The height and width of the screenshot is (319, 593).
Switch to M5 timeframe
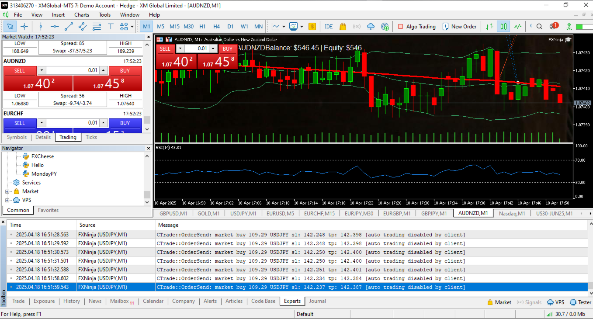pos(160,26)
